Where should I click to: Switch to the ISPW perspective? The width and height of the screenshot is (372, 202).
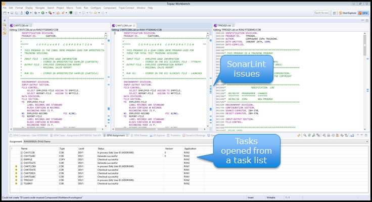(x=363, y=13)
